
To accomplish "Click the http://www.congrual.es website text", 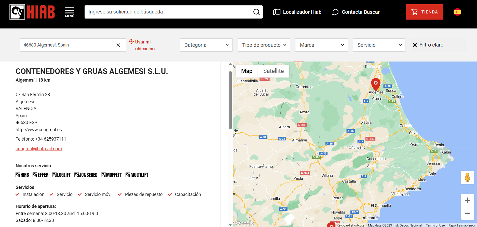I will tap(39, 130).
